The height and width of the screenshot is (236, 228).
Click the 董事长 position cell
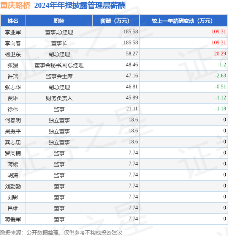[x=59, y=43]
